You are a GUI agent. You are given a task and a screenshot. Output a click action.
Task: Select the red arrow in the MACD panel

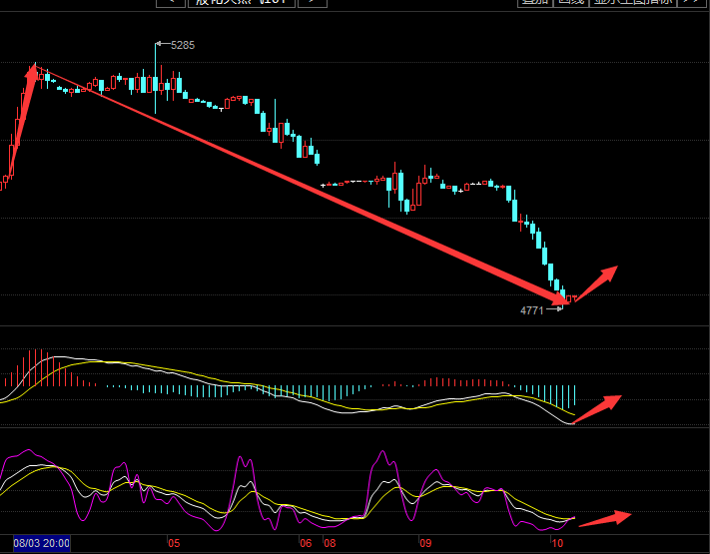coord(598,408)
